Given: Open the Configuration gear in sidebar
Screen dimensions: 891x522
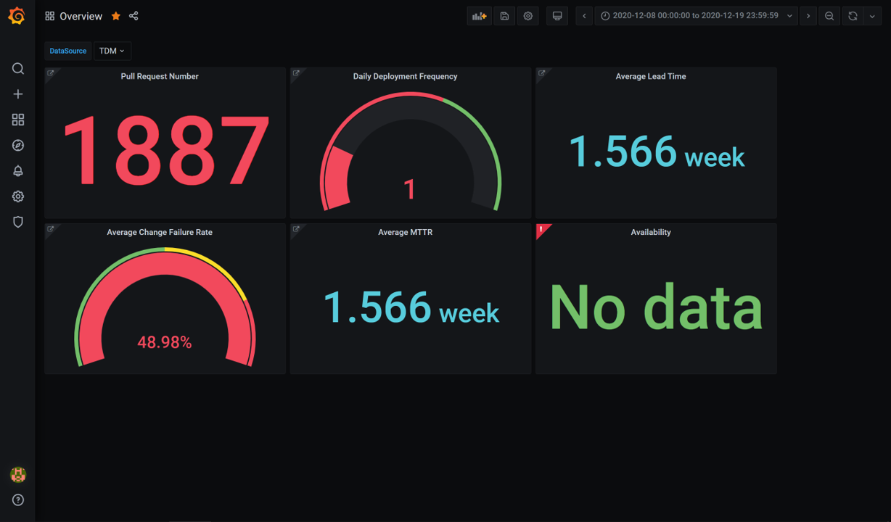Looking at the screenshot, I should tap(18, 196).
